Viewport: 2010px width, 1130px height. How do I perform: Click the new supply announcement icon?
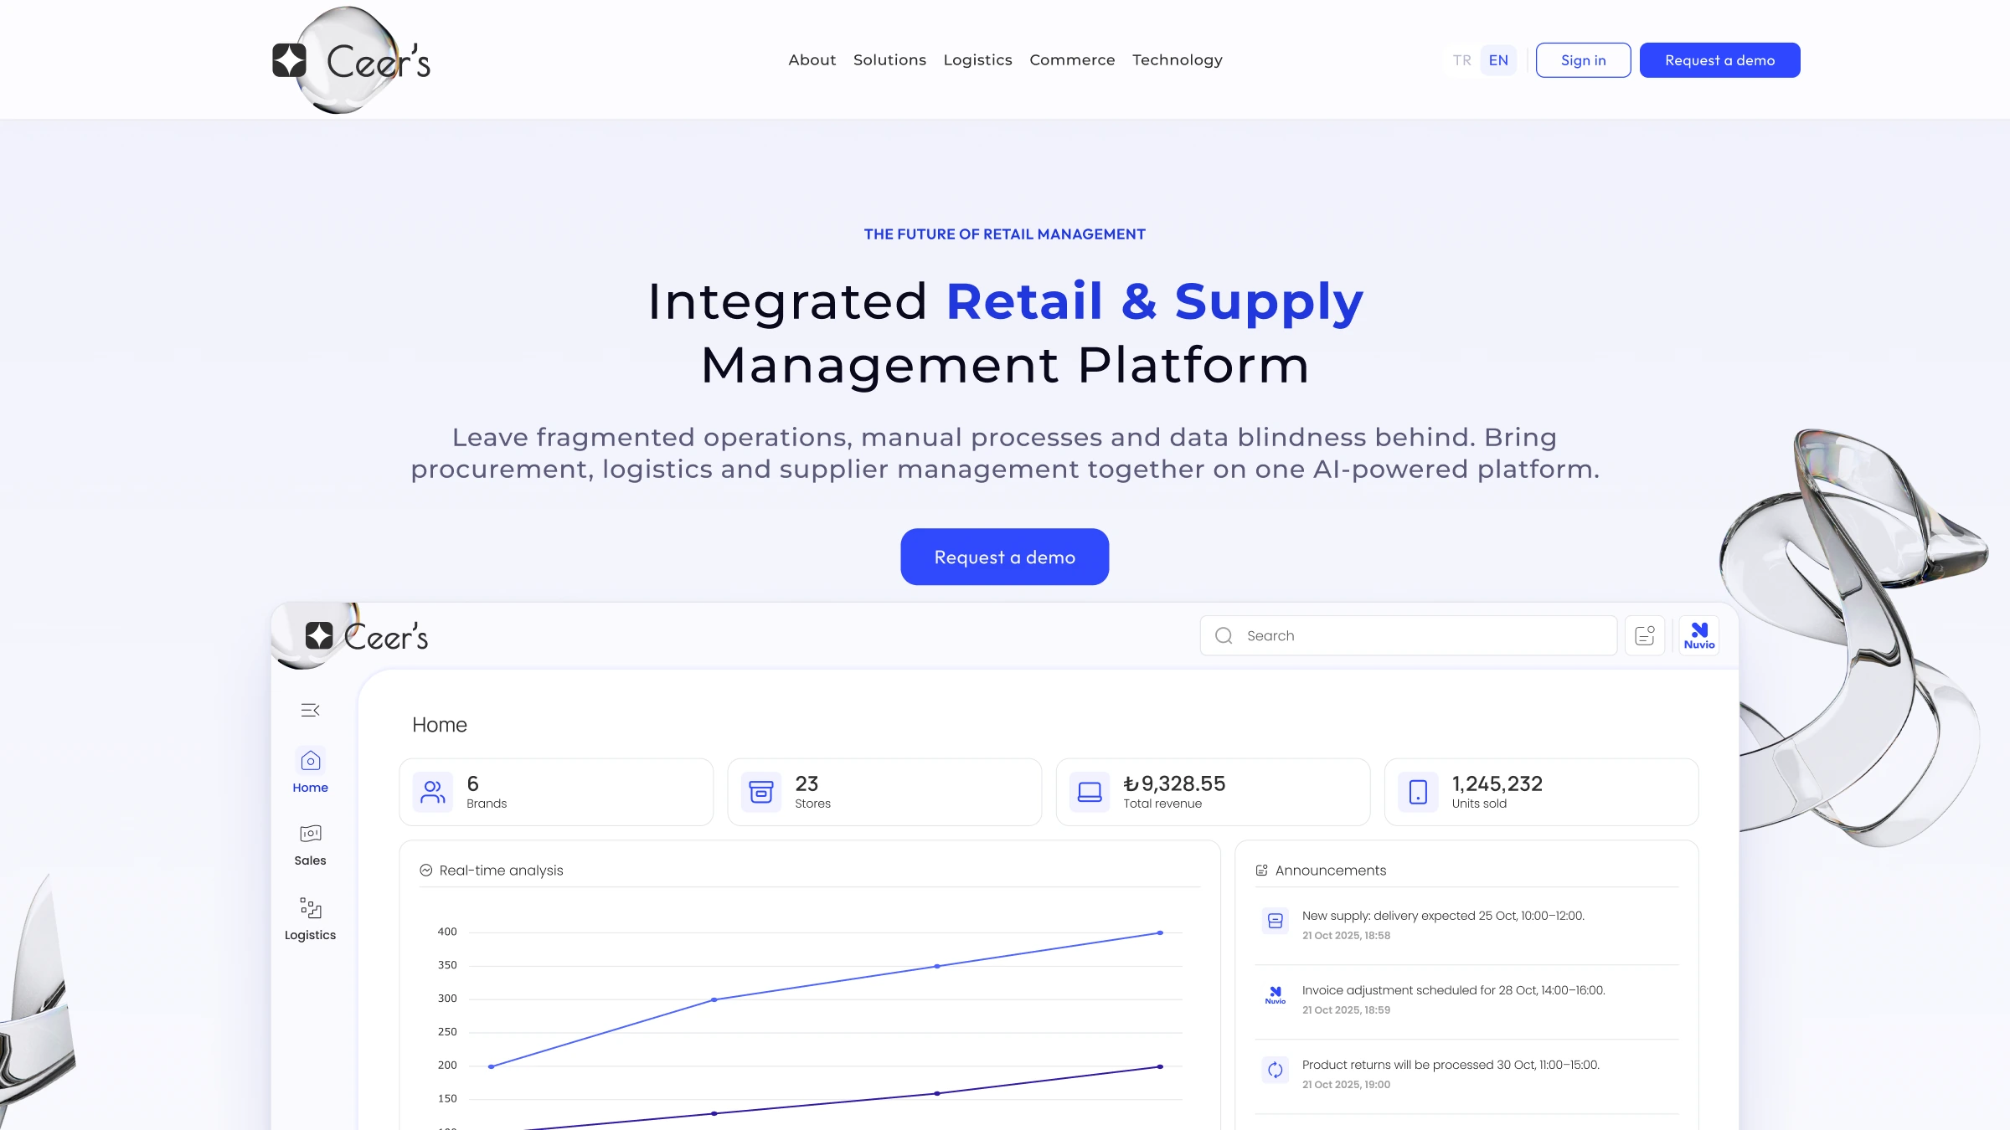pyautogui.click(x=1276, y=921)
